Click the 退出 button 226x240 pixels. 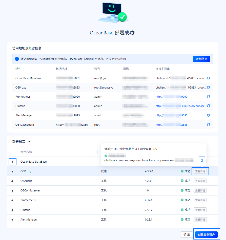187,235
